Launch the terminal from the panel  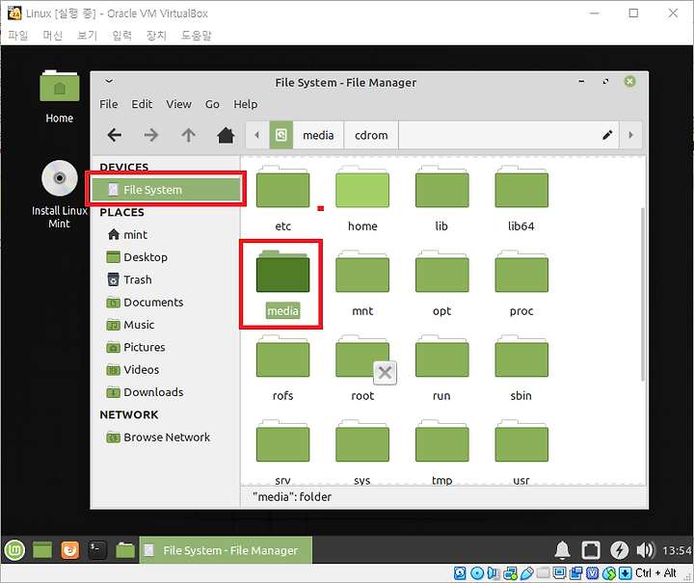tap(97, 550)
